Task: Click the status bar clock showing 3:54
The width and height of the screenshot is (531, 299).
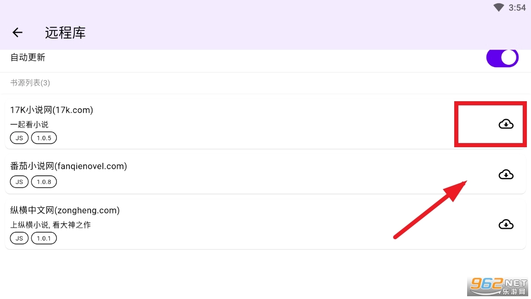Action: point(517,7)
